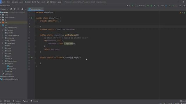Start debugging with the green bug icon
Screen dimensions: 186x104
(151, 5)
